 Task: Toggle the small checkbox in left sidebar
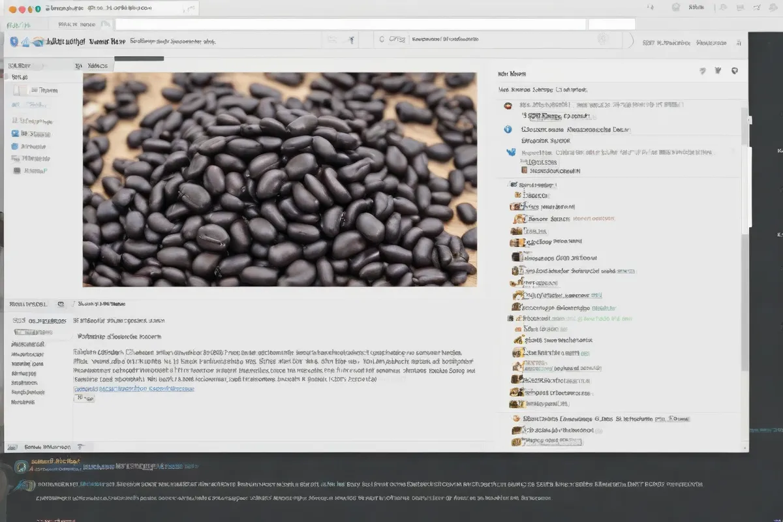[21, 90]
